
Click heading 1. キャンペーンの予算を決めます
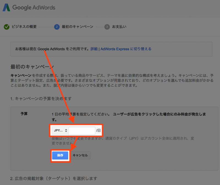coord(41,99)
